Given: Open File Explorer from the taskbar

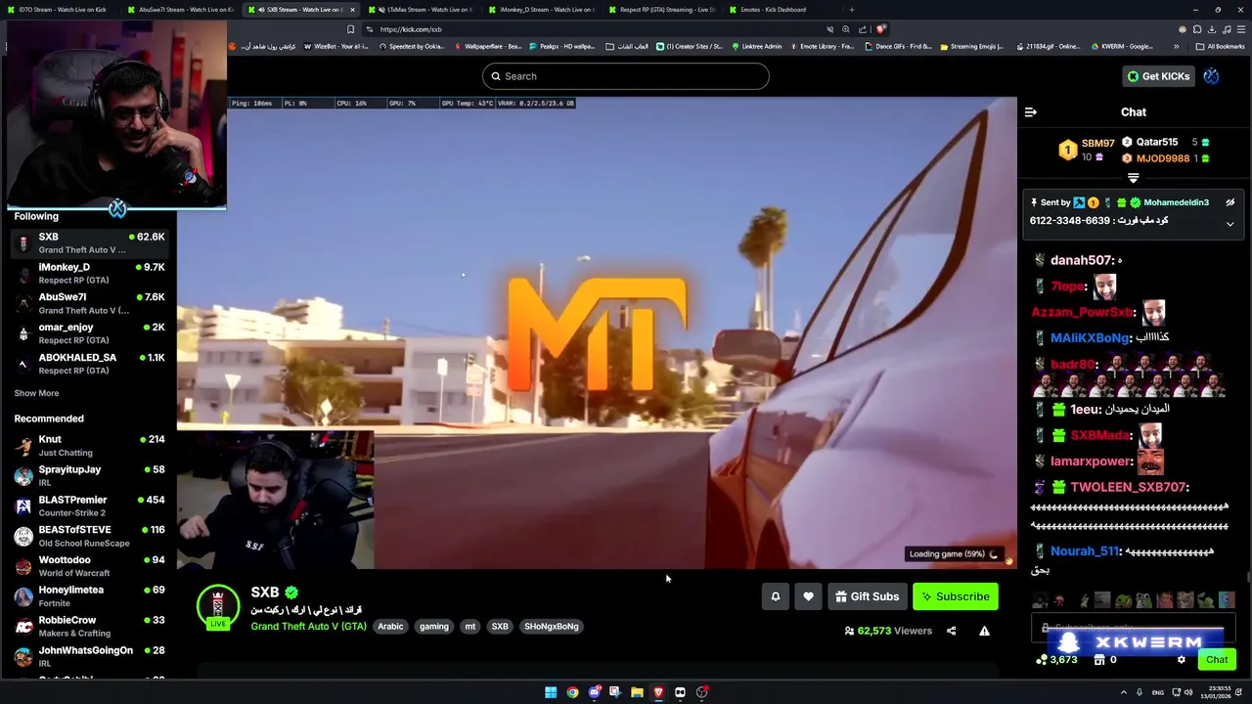Looking at the screenshot, I should point(637,692).
